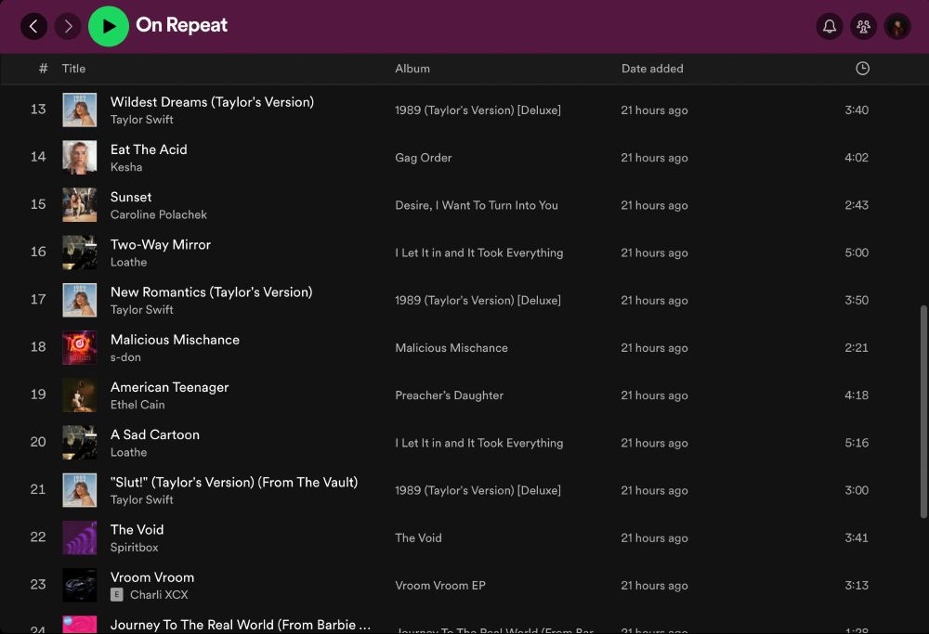Open the Vroom Vroom song title

tap(152, 577)
